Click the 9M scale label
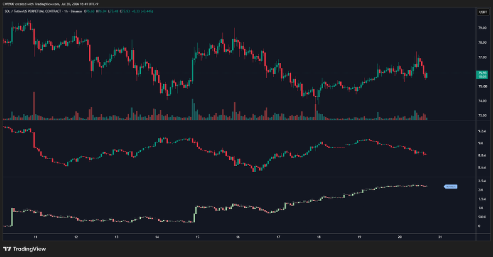The height and width of the screenshot is (257, 493). tap(480, 143)
